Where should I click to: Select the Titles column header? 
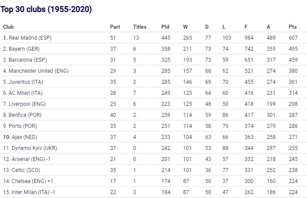point(140,27)
